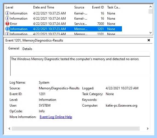Click the Service... source cell
This screenshot has width=157, height=138.
pos(81,24)
